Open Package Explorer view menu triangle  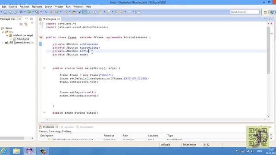pyautogui.click(x=32, y=23)
